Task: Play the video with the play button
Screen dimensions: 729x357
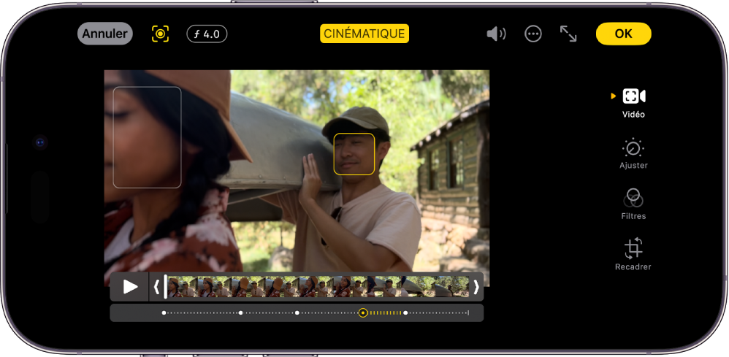Action: [130, 287]
